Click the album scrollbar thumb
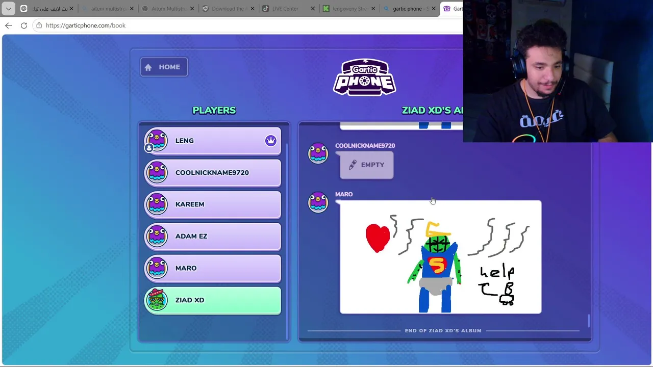Viewport: 653px width, 367px height. coord(589,321)
